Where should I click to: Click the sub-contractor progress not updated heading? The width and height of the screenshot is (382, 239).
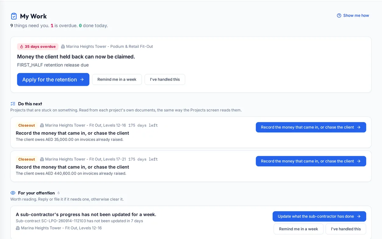pos(86,214)
